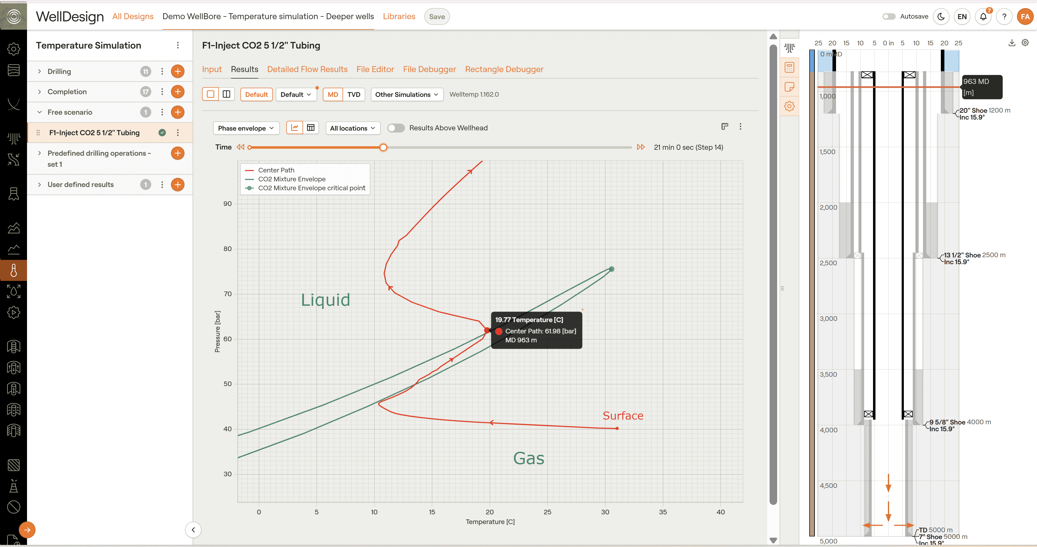Click the Save button
The width and height of the screenshot is (1037, 547).
click(x=437, y=16)
